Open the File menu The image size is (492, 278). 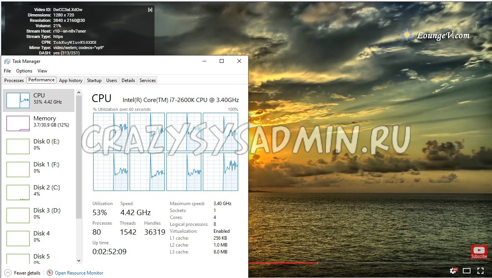click(7, 71)
